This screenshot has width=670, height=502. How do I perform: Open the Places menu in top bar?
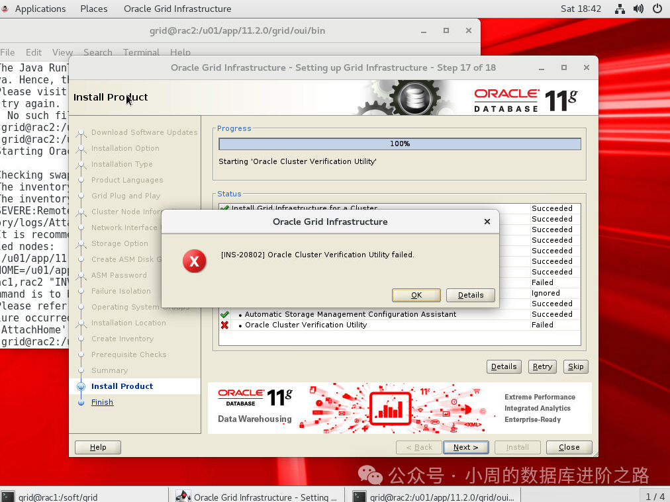(x=94, y=9)
